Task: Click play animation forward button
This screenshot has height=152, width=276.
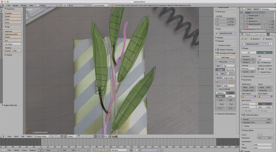Action: point(103,150)
